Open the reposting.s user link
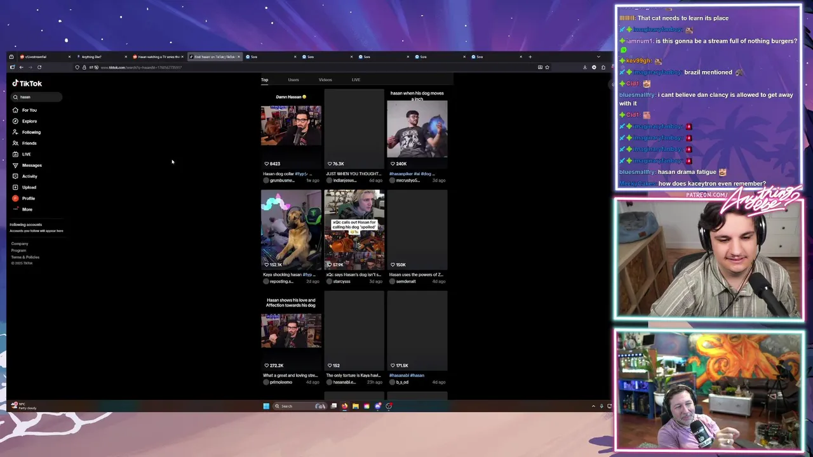Viewport: 813px width, 457px height. (281, 281)
